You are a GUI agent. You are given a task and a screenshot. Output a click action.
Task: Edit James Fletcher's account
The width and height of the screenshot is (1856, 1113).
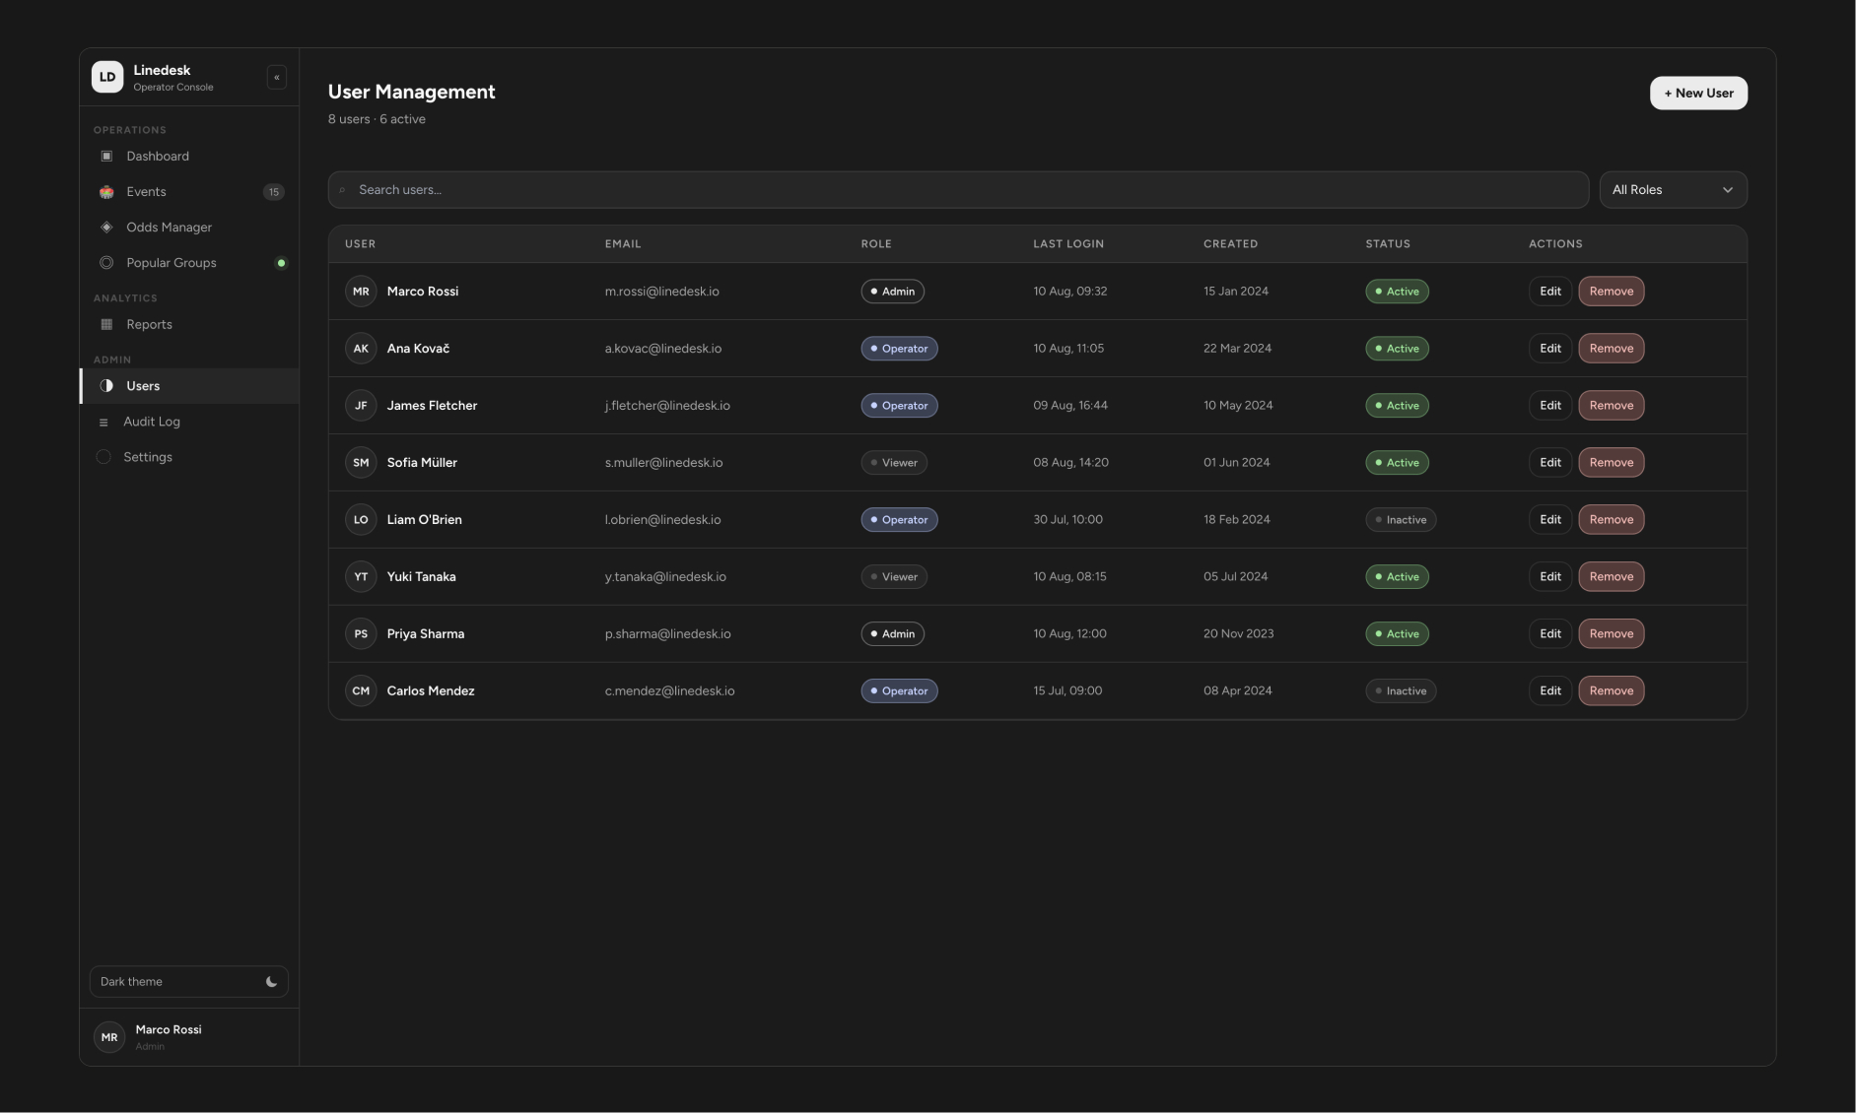tap(1550, 406)
